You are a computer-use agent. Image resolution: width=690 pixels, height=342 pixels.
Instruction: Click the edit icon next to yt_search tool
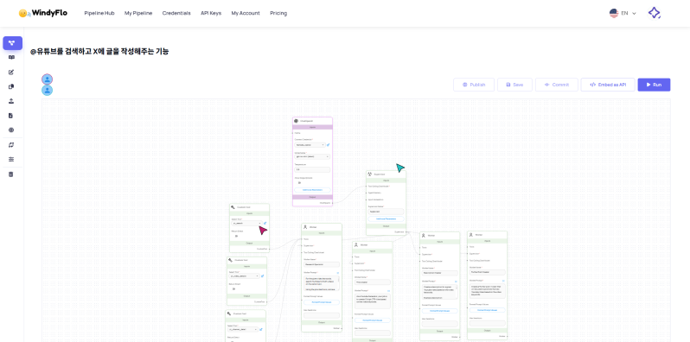265,224
